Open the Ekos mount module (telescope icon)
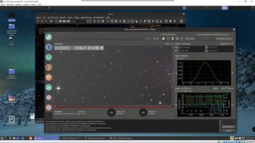The width and height of the screenshot is (255, 143). (x=49, y=87)
